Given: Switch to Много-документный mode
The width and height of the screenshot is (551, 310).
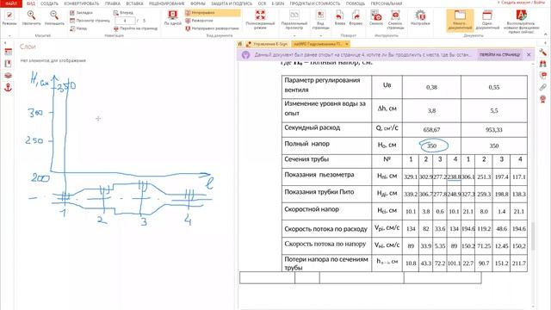Looking at the screenshot, I should [x=460, y=21].
